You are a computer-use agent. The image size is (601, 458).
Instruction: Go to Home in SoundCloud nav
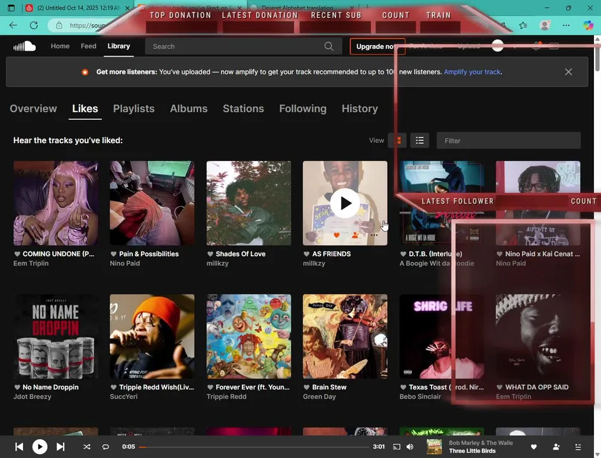pos(60,46)
